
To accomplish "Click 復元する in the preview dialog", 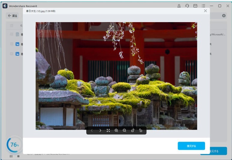I will pos(191,146).
